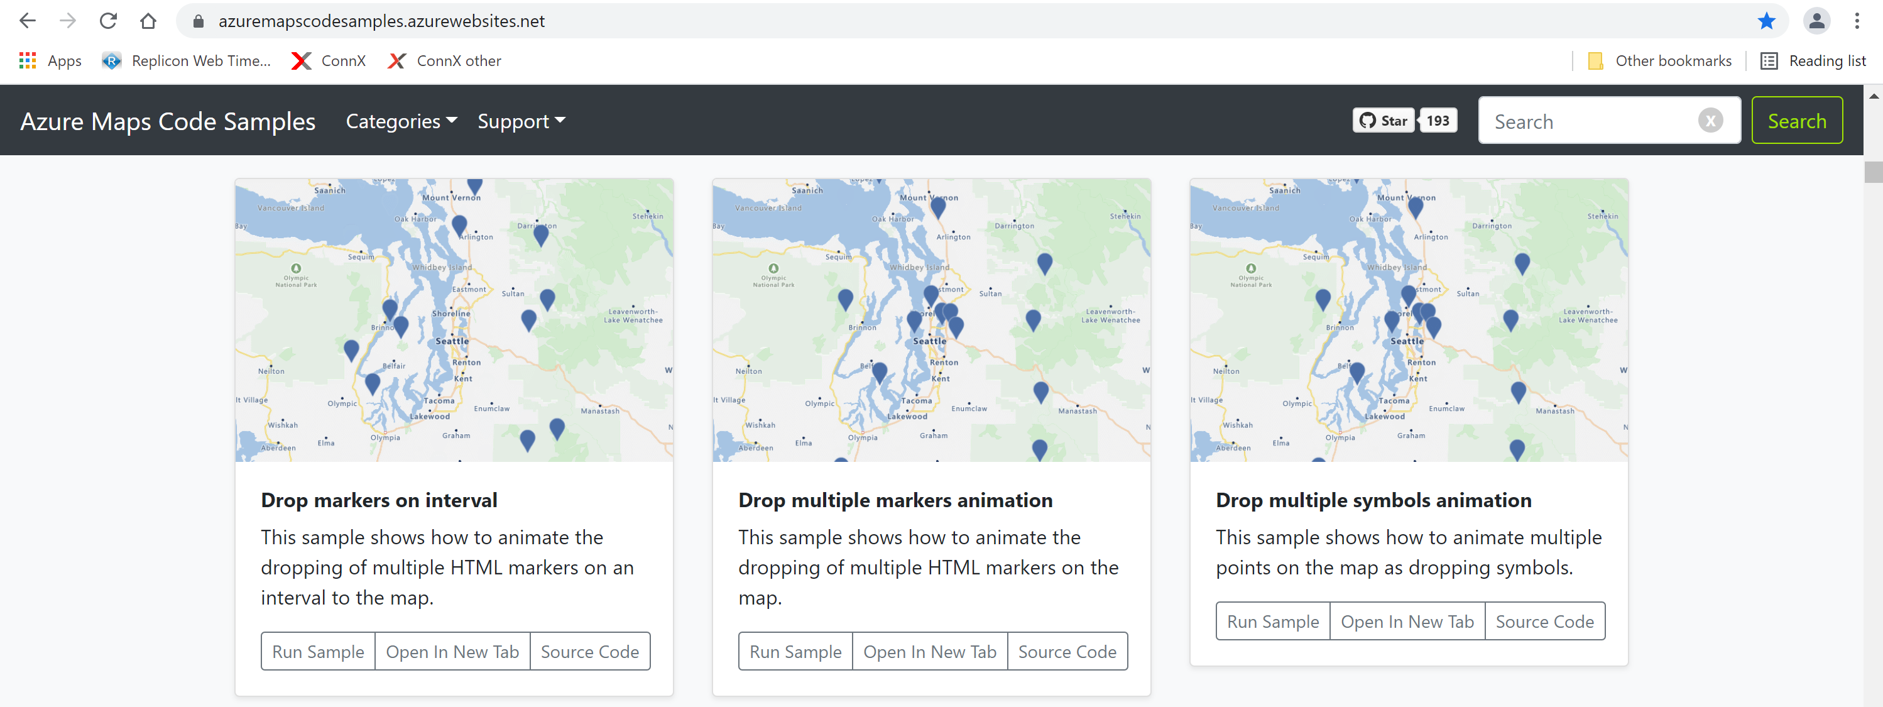1883x707 pixels.
Task: Run Sample for Drop markers on interval
Action: 318,650
